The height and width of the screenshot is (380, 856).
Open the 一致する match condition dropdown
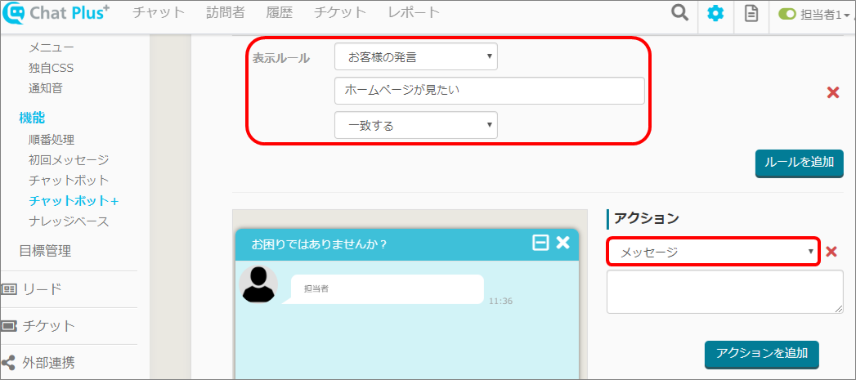pos(416,125)
